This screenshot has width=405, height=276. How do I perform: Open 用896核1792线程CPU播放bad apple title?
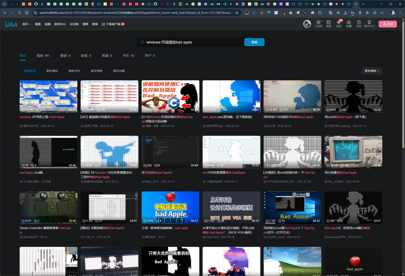(288, 117)
